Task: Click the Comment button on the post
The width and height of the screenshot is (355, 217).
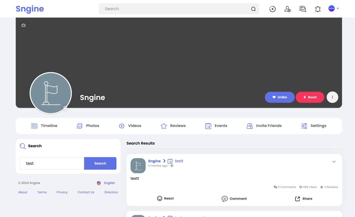Action: [234, 199]
